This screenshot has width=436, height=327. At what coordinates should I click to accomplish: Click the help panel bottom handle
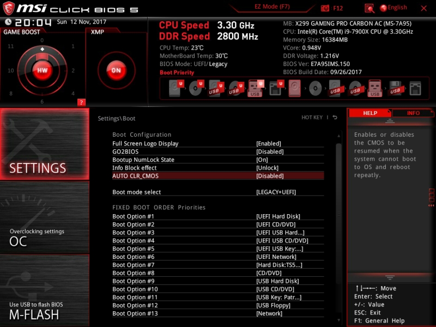point(390,277)
